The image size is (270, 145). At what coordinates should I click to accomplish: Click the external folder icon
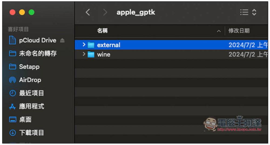point(91,45)
